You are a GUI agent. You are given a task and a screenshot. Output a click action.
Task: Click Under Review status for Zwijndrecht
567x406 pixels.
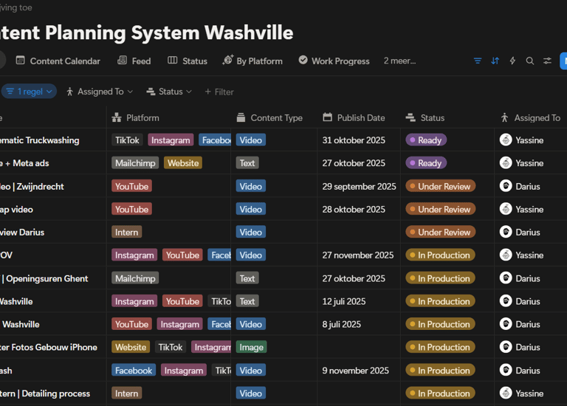[441, 186]
